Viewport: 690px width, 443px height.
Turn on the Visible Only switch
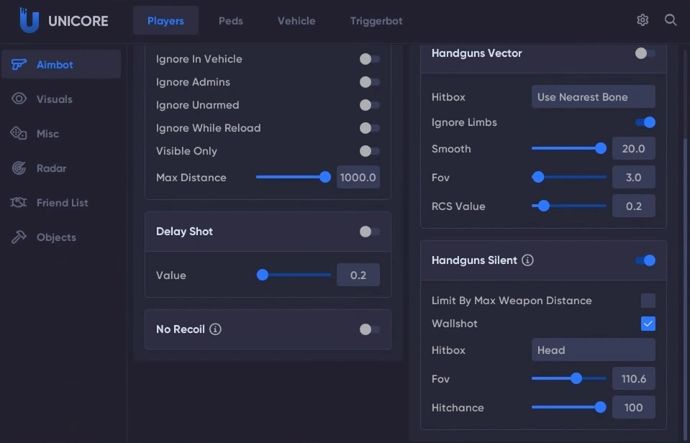pos(369,151)
